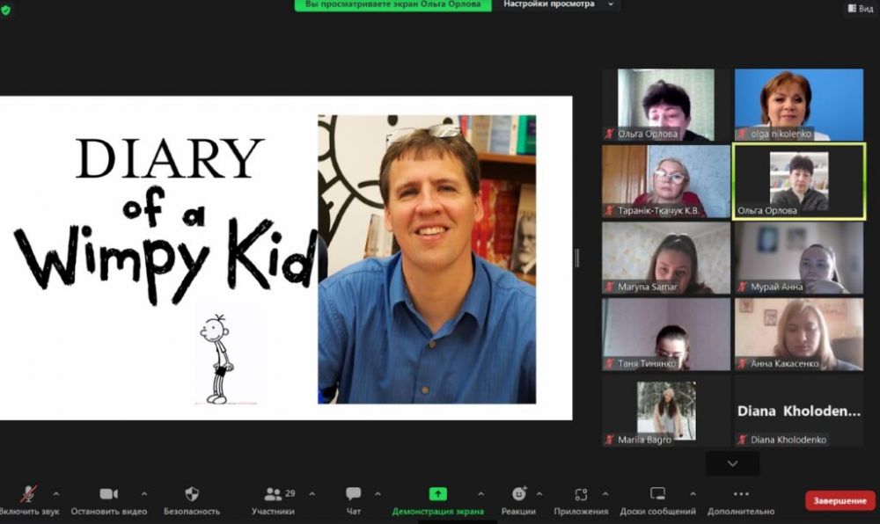Expand video options arrow beside camera
The height and width of the screenshot is (524, 880).
click(x=144, y=493)
